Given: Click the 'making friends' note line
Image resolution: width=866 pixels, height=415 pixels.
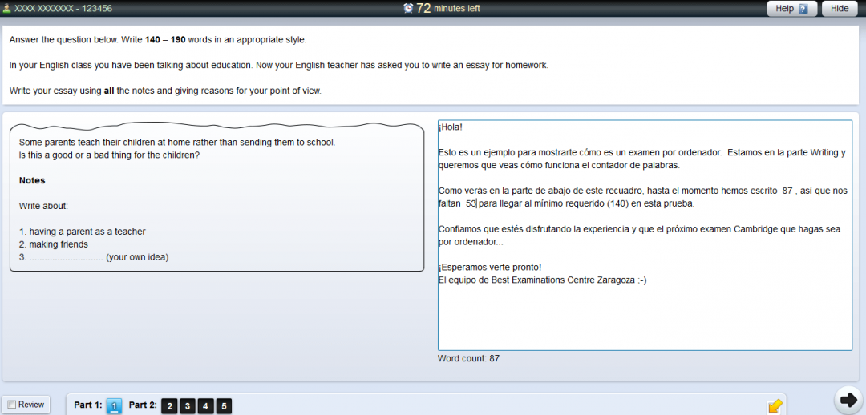Looking at the screenshot, I should point(54,244).
